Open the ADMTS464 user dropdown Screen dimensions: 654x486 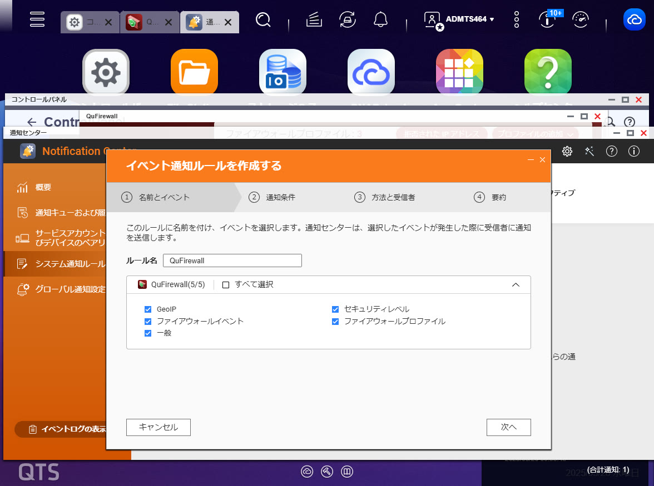point(459,19)
